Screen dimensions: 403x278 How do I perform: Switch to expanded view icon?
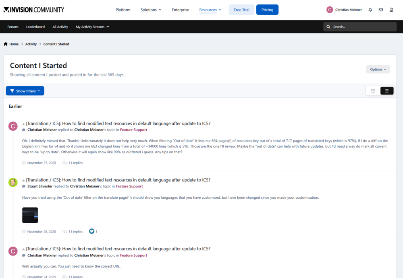pyautogui.click(x=387, y=91)
